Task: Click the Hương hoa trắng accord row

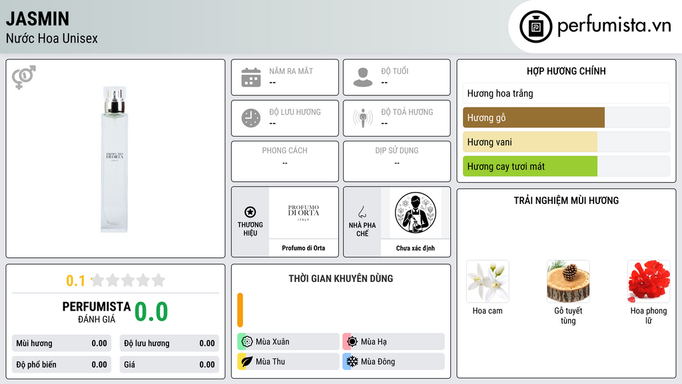Action: pyautogui.click(x=566, y=93)
